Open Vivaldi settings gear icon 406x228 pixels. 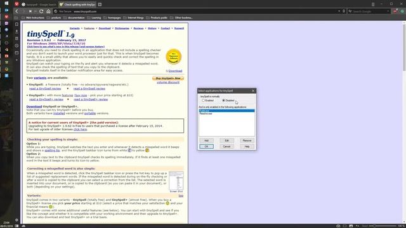click(x=16, y=220)
